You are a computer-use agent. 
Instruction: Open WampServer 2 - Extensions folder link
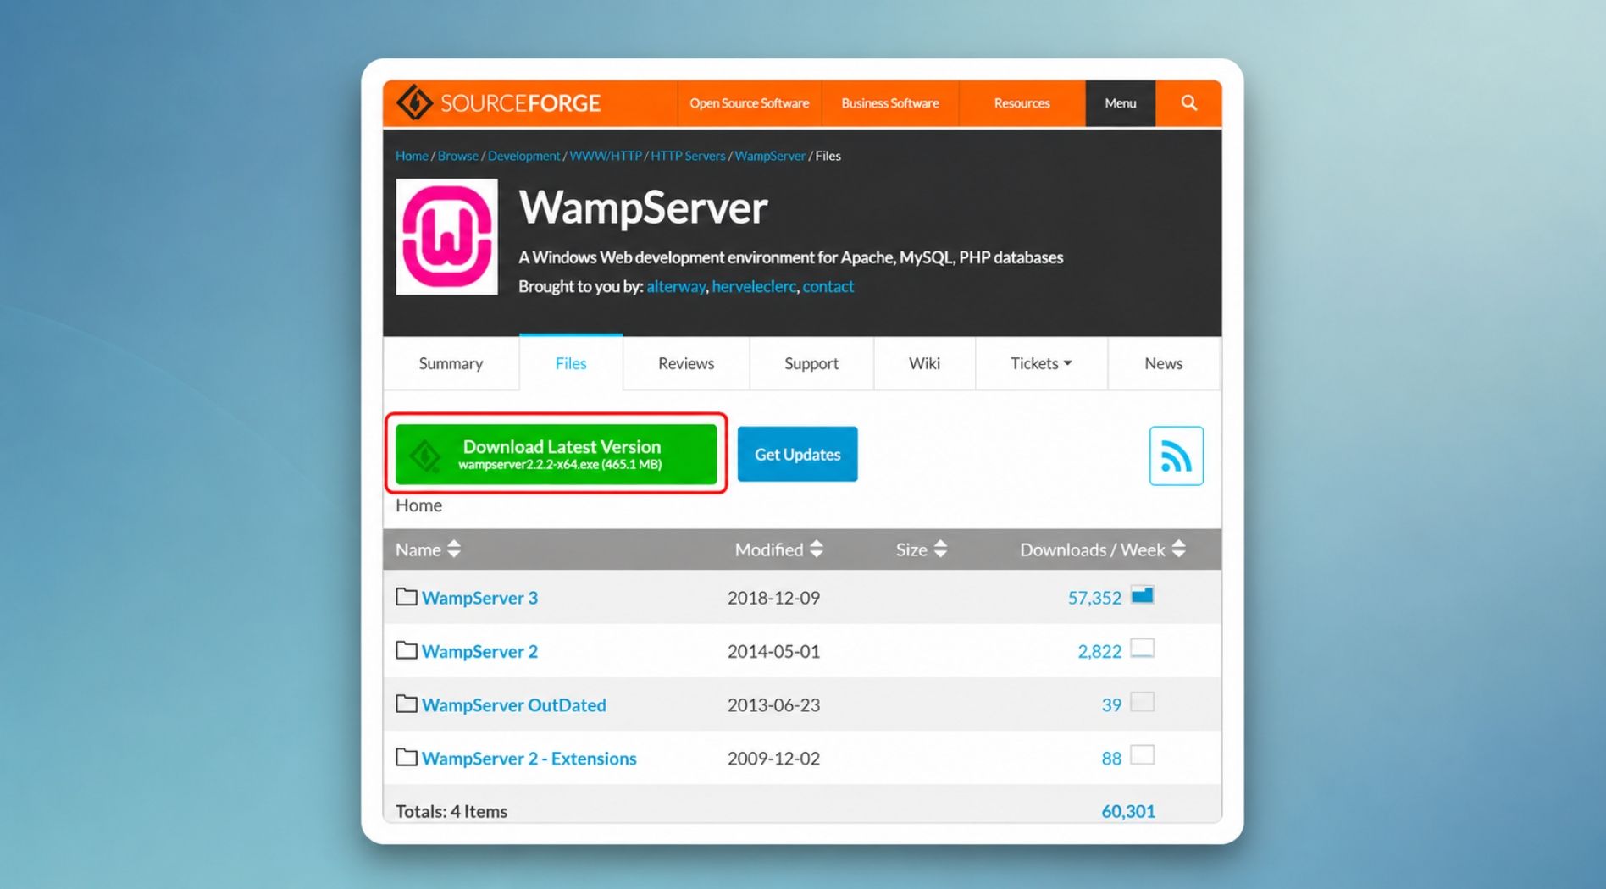coord(529,758)
